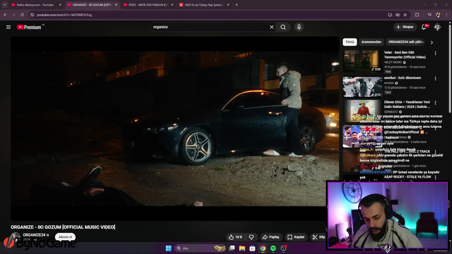452x254 pixels.
Task: Select the Aramanızdan filter chip
Action: (371, 42)
